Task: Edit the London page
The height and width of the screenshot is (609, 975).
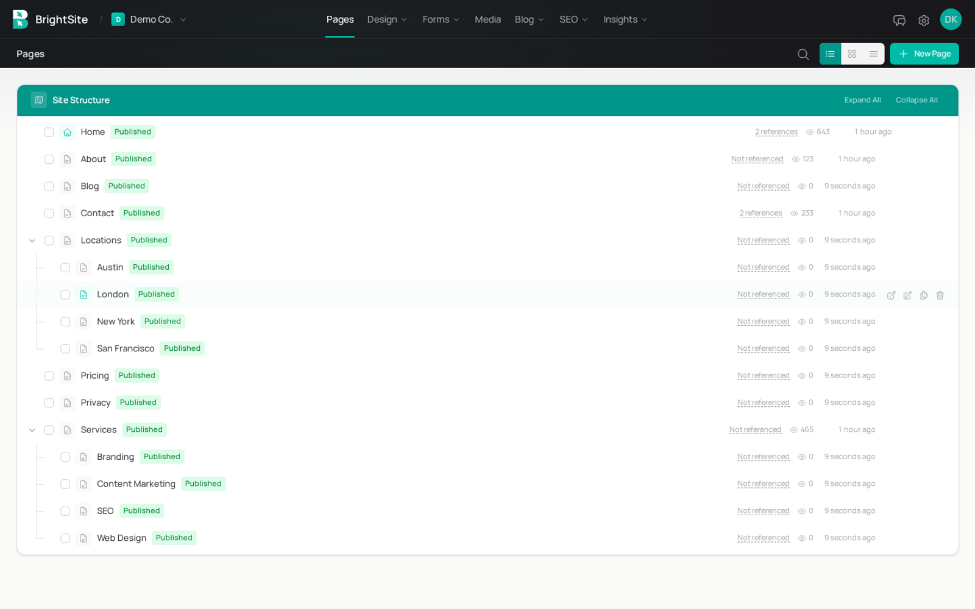Action: (x=907, y=295)
